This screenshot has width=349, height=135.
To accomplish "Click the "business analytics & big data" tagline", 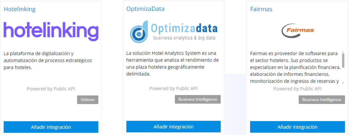I will 184,38.
